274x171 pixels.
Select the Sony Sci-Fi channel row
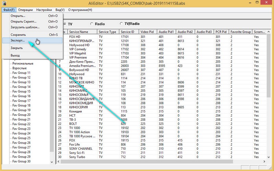tap(162, 153)
